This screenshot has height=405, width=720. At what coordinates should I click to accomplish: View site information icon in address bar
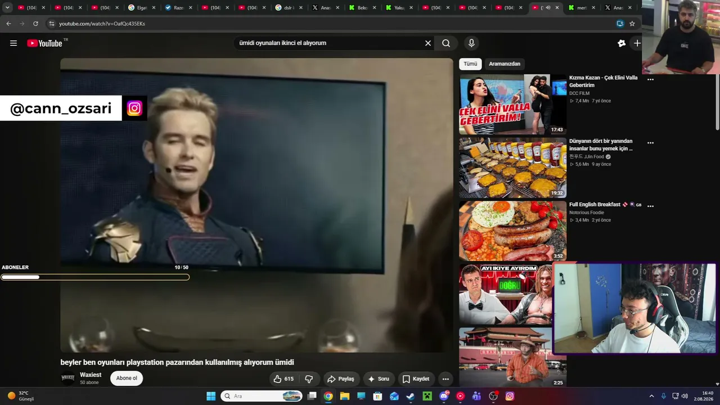pyautogui.click(x=52, y=24)
